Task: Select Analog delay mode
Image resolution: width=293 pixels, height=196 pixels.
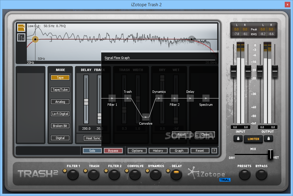Action: pos(60,102)
